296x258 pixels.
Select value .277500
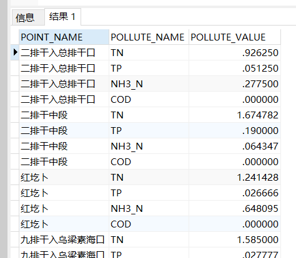[235, 84]
